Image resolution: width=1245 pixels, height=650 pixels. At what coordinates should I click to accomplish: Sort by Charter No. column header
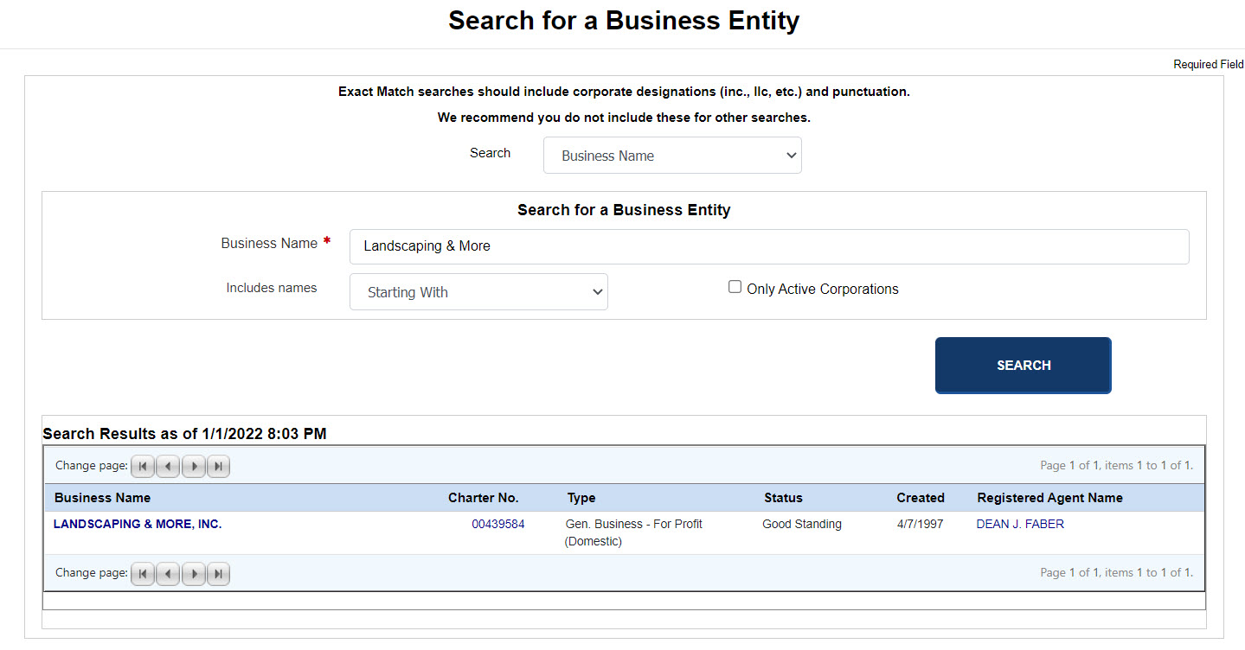click(483, 498)
